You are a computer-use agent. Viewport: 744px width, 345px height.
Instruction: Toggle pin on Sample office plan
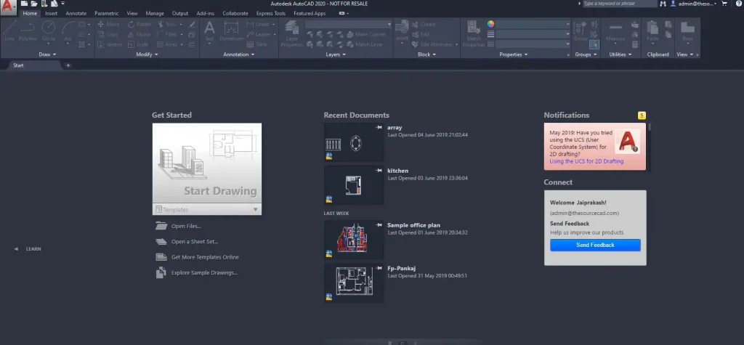379,225
